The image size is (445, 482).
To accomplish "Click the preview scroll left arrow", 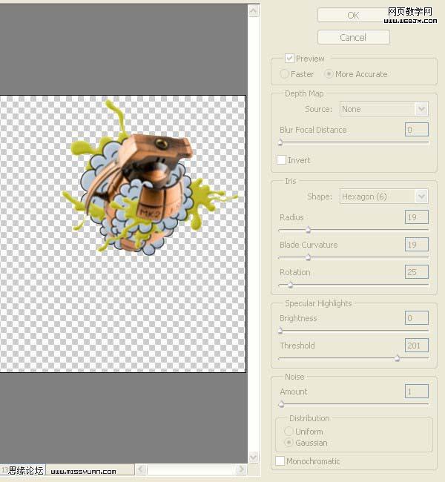I will [140, 469].
